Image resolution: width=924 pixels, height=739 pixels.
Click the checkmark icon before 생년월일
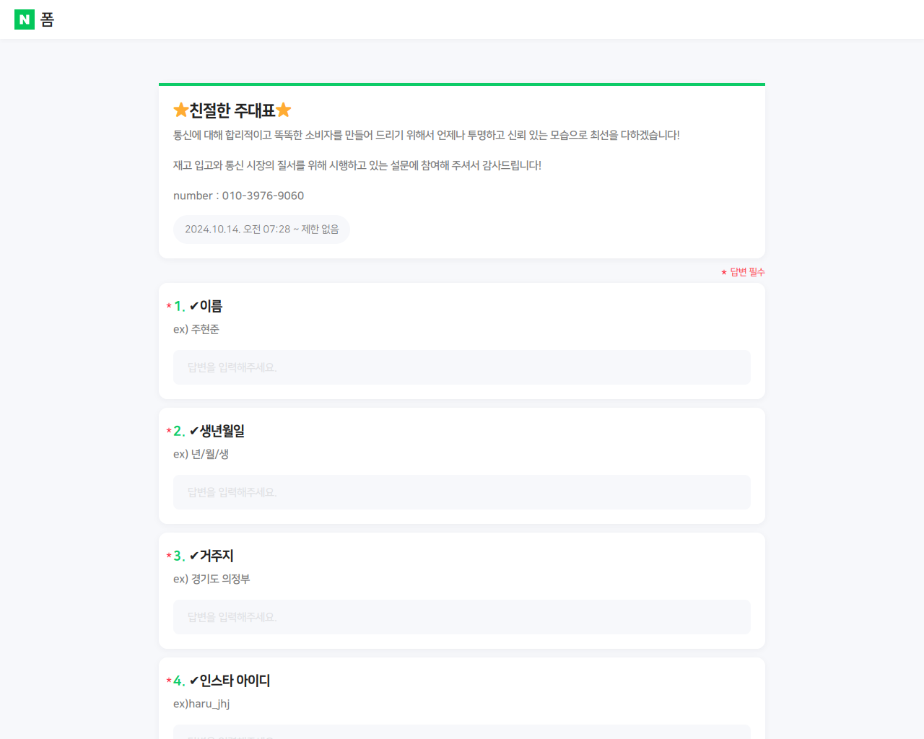click(193, 431)
